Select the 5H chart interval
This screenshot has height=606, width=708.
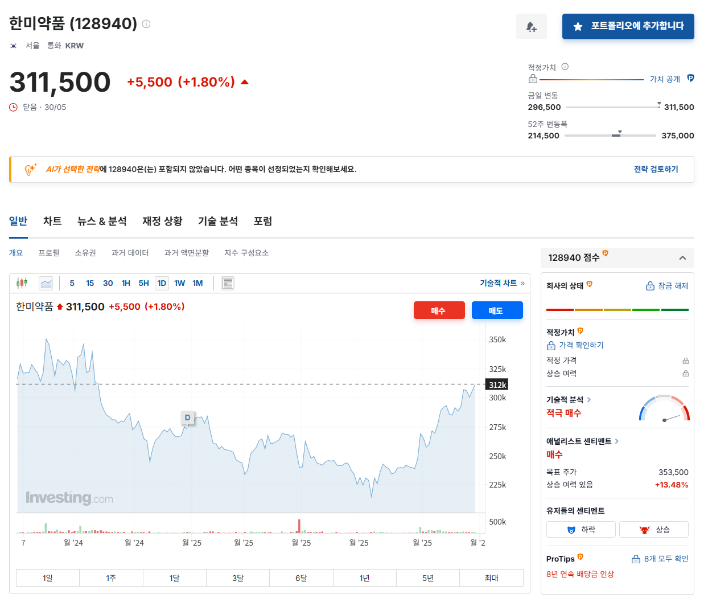(x=144, y=283)
